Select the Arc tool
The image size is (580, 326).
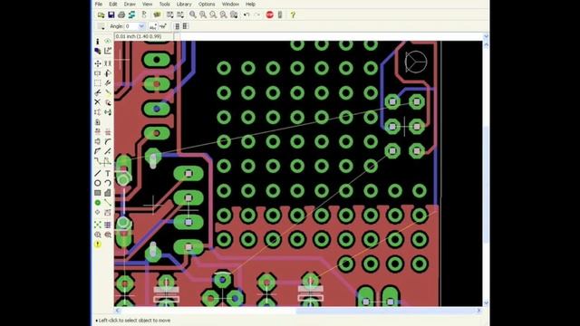pos(108,183)
